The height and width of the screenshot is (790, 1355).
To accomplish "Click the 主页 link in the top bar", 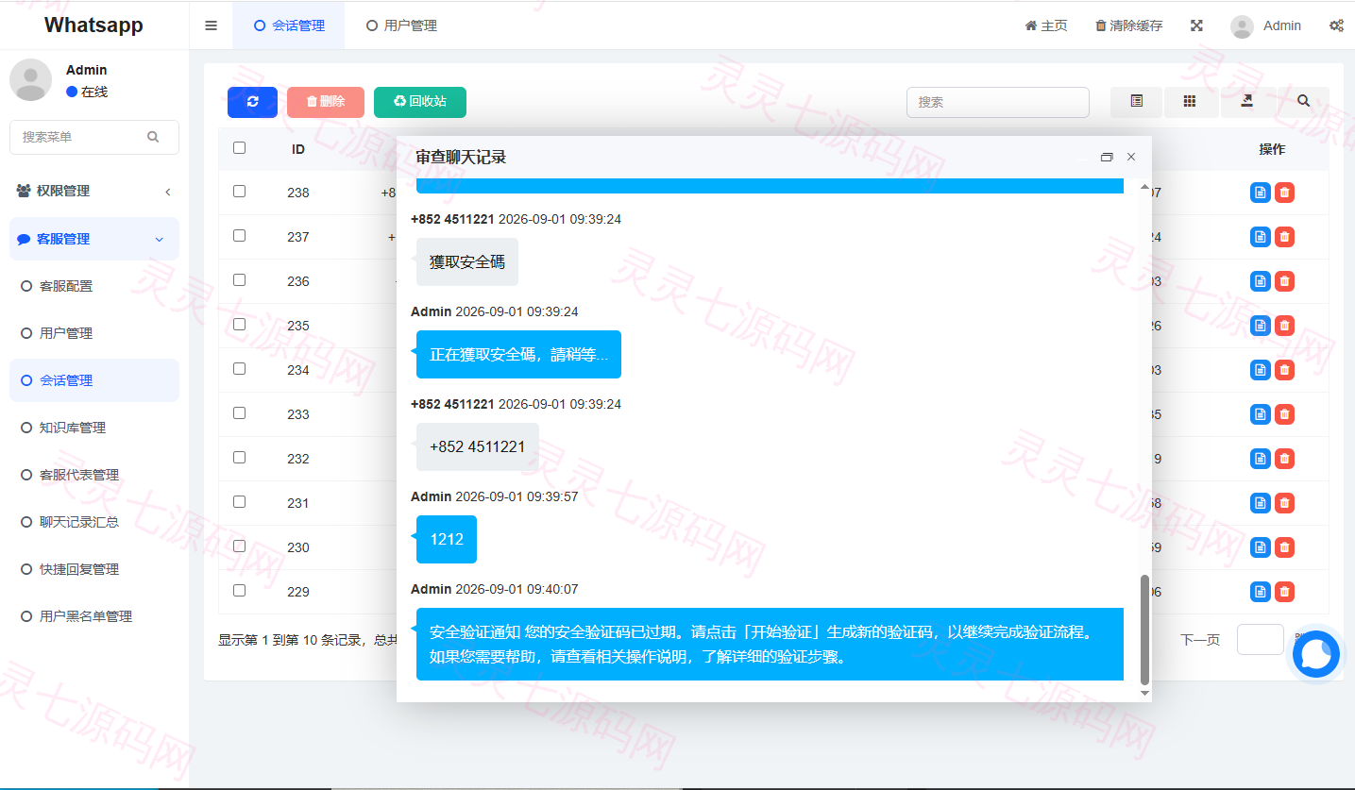I will [1046, 25].
